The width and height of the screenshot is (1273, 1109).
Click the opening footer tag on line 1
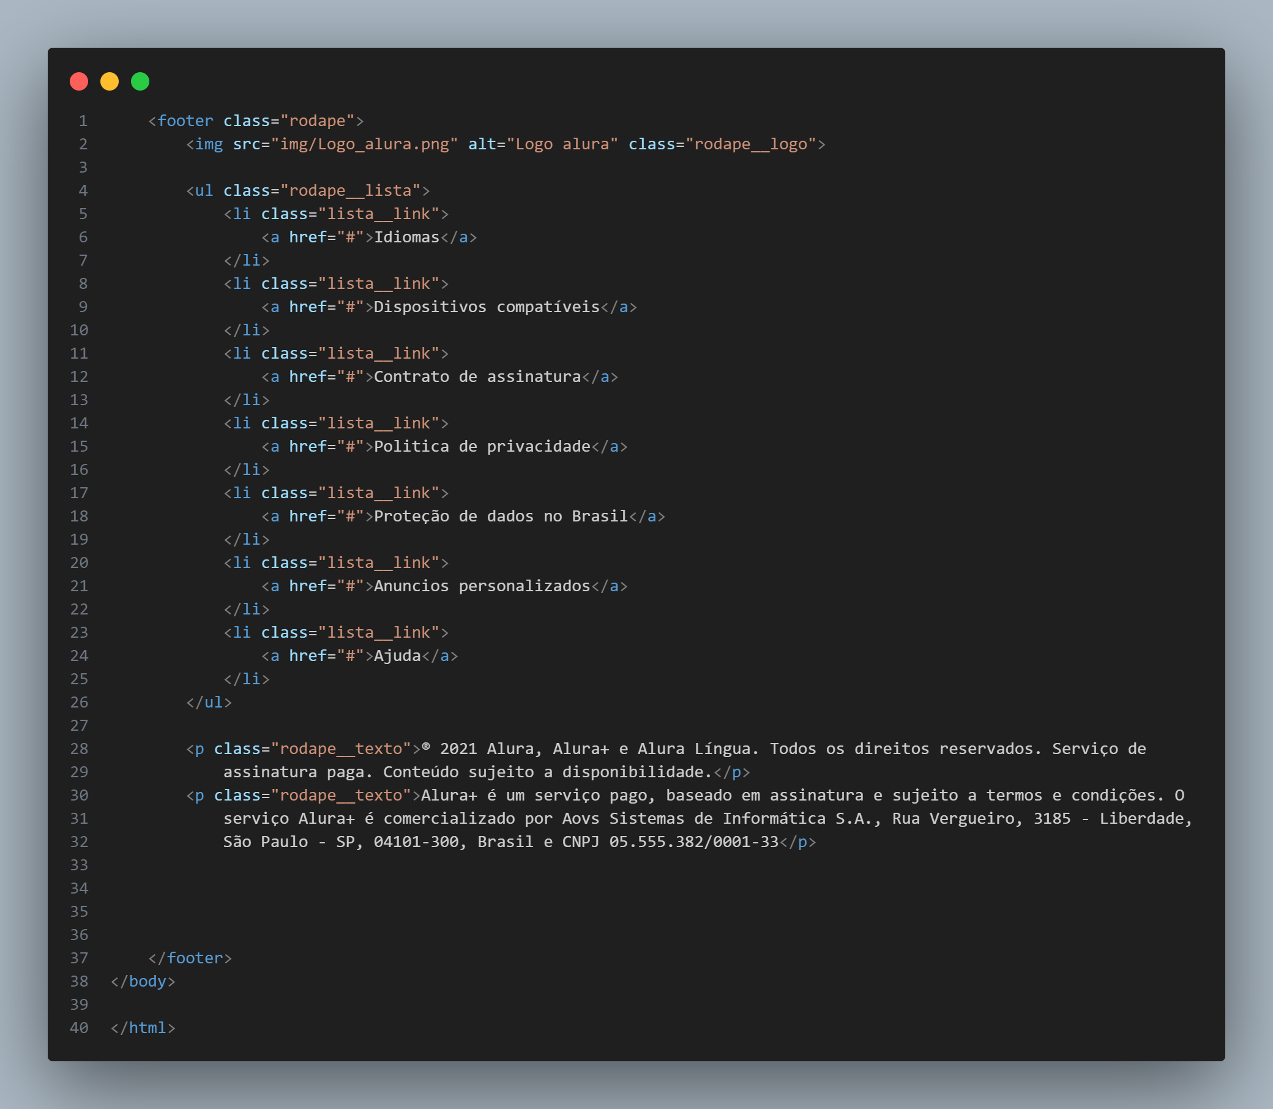pyautogui.click(x=256, y=121)
